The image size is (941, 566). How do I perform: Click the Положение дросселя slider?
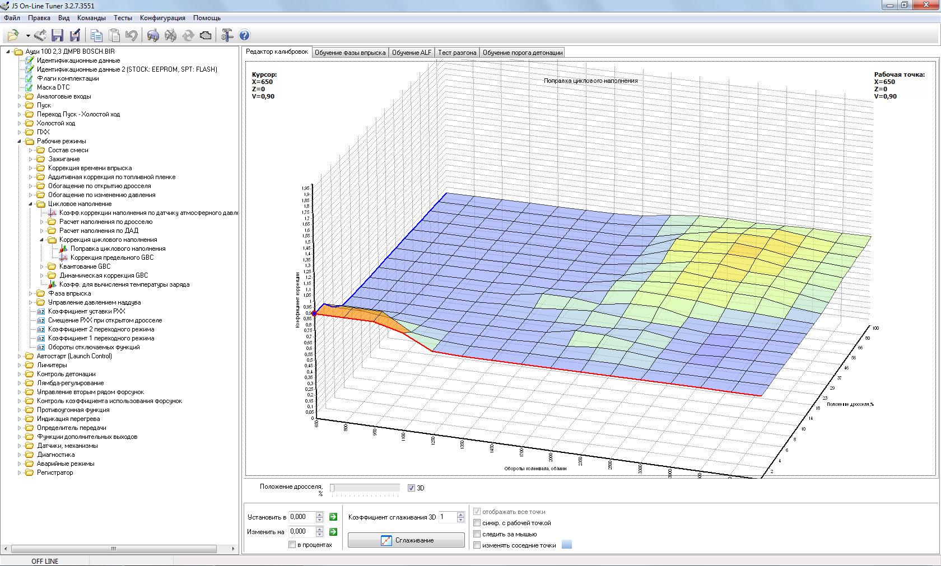click(x=365, y=488)
